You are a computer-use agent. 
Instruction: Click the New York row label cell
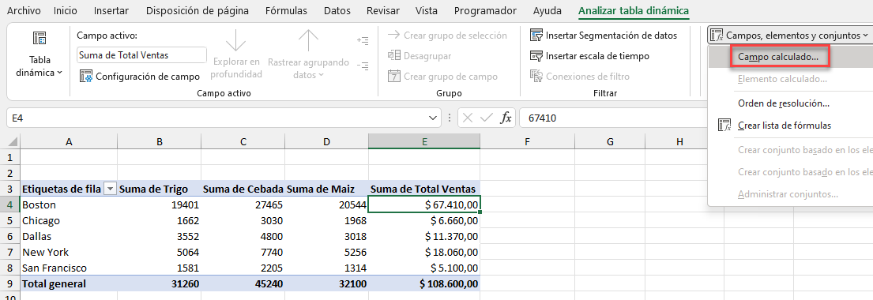[69, 252]
